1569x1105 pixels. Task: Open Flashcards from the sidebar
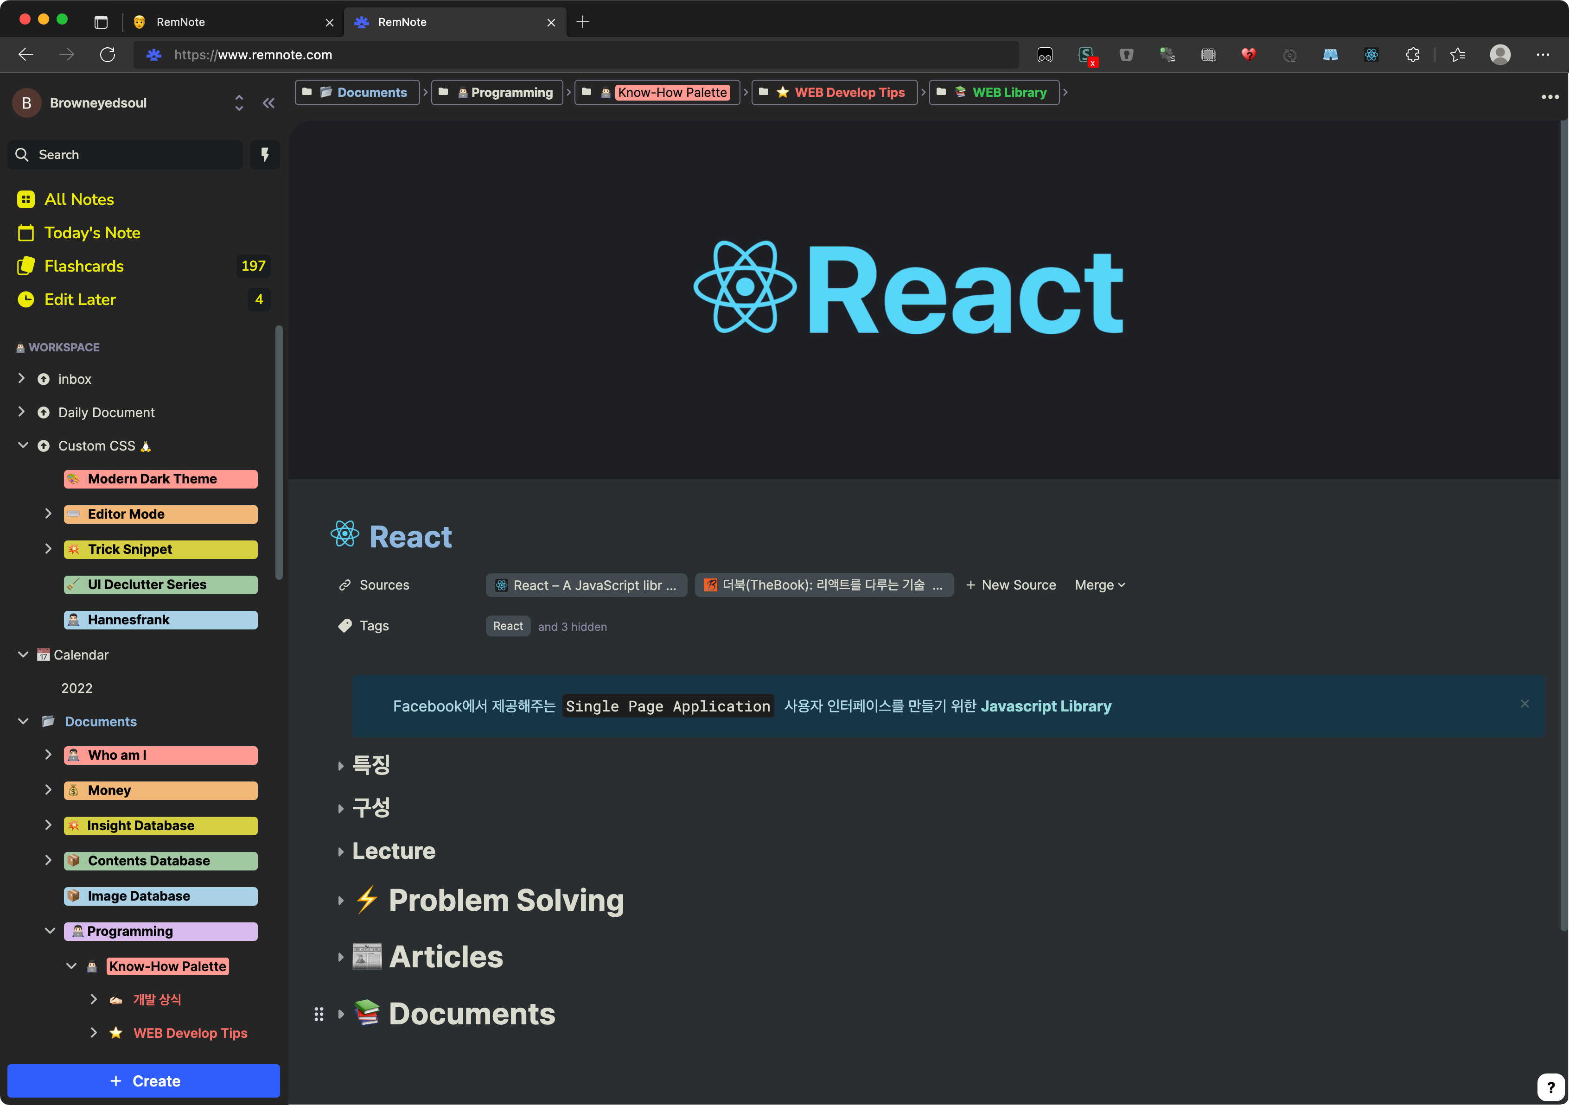pos(84,266)
